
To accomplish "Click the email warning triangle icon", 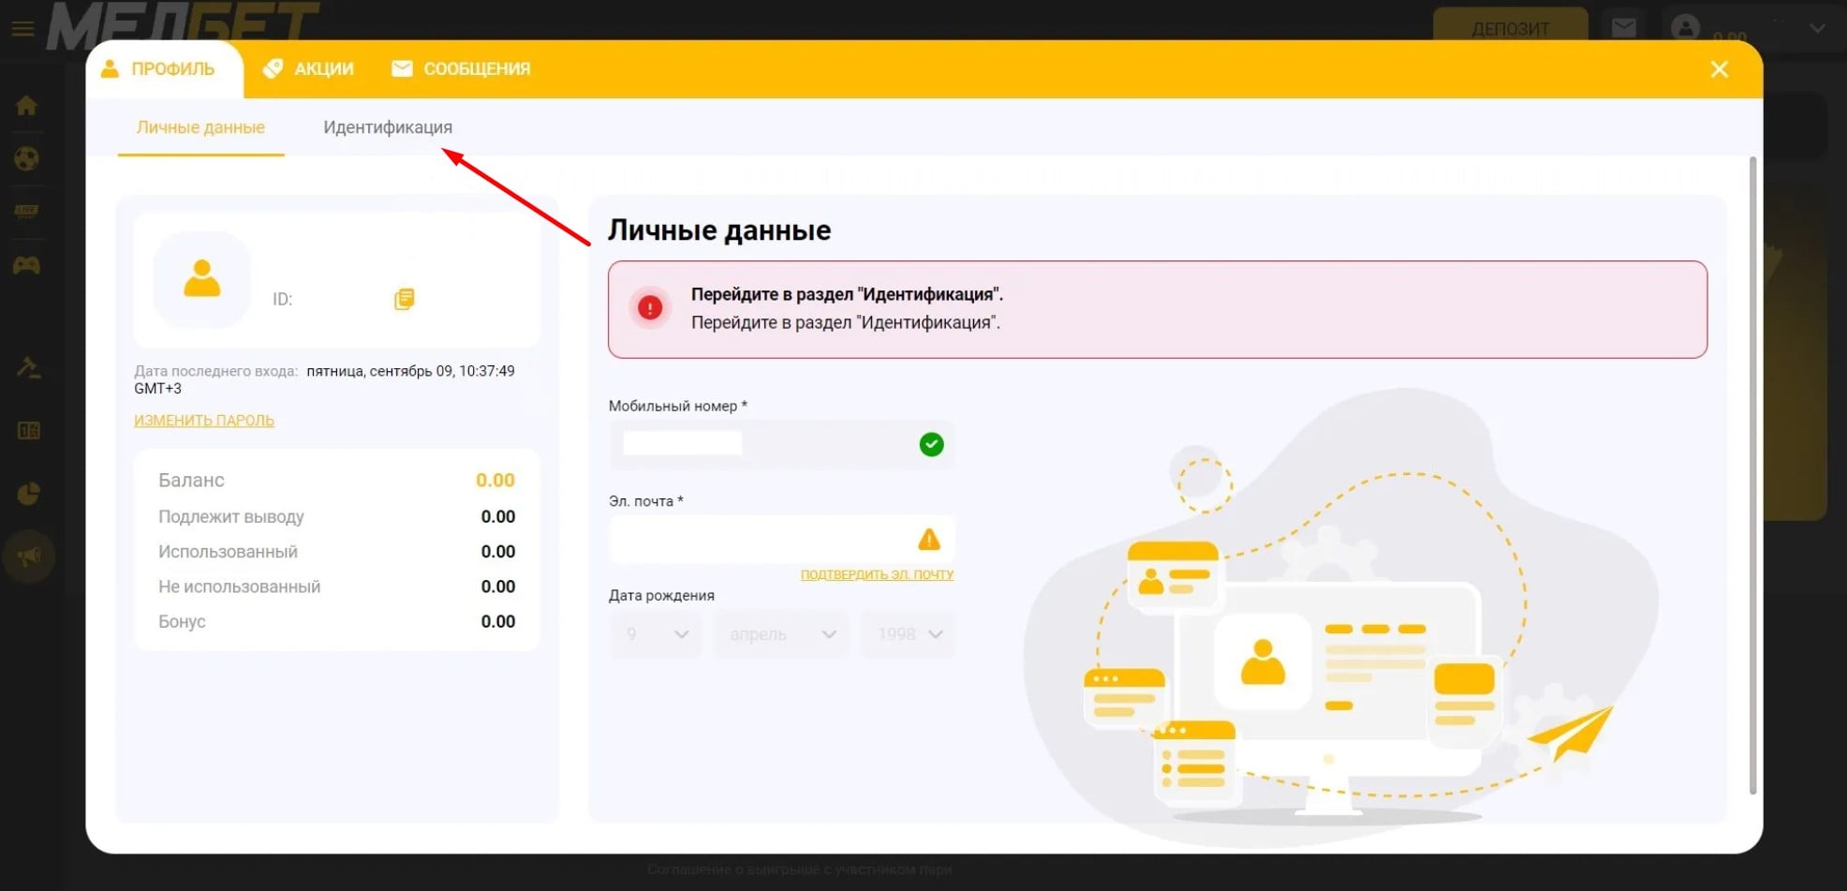I will (x=928, y=540).
